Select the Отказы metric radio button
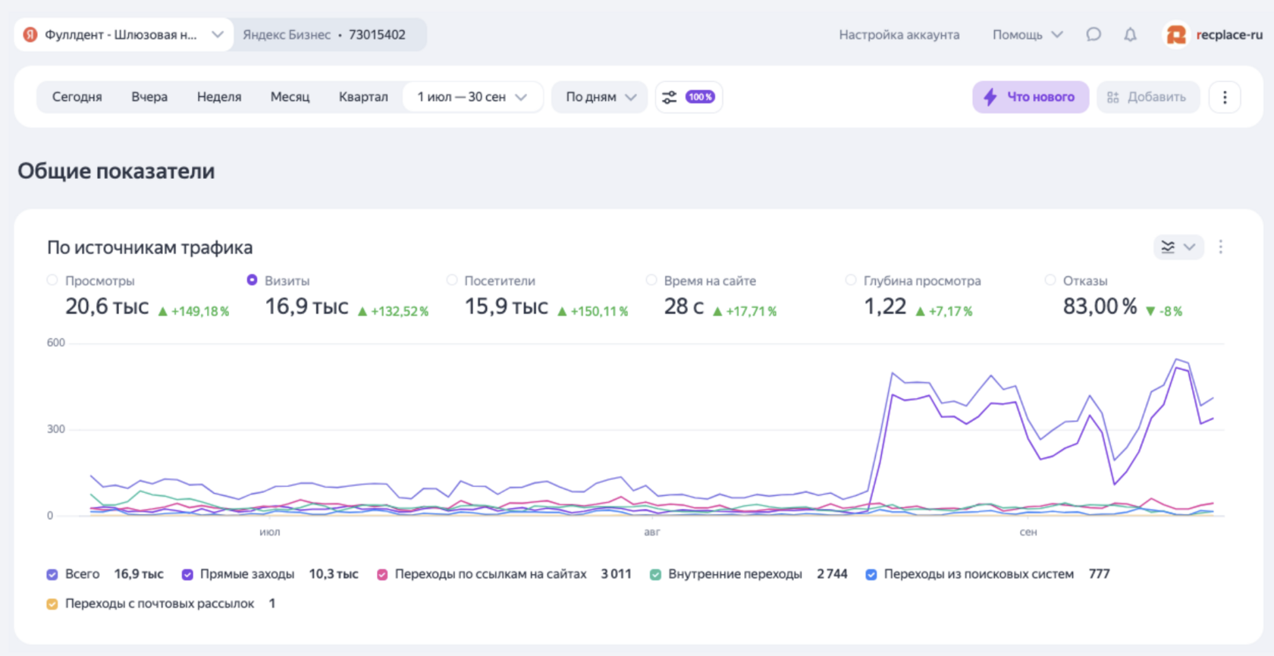The image size is (1274, 656). [x=1050, y=281]
